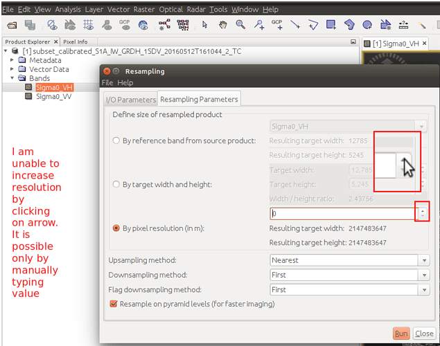Image resolution: width=440 pixels, height=346 pixels.
Task: Click the Close button in Resampling dialog
Action: tap(424, 334)
